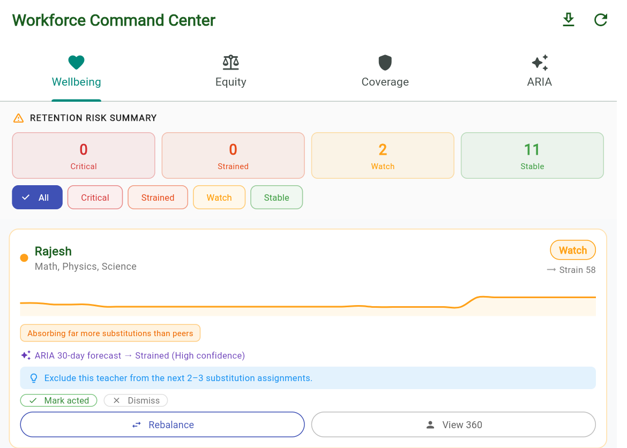Click the X icon in Dismiss chip
The width and height of the screenshot is (627, 448).
[x=116, y=400]
